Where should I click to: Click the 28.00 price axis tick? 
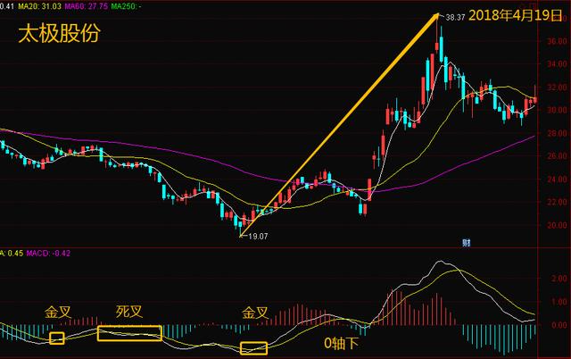pyautogui.click(x=558, y=134)
